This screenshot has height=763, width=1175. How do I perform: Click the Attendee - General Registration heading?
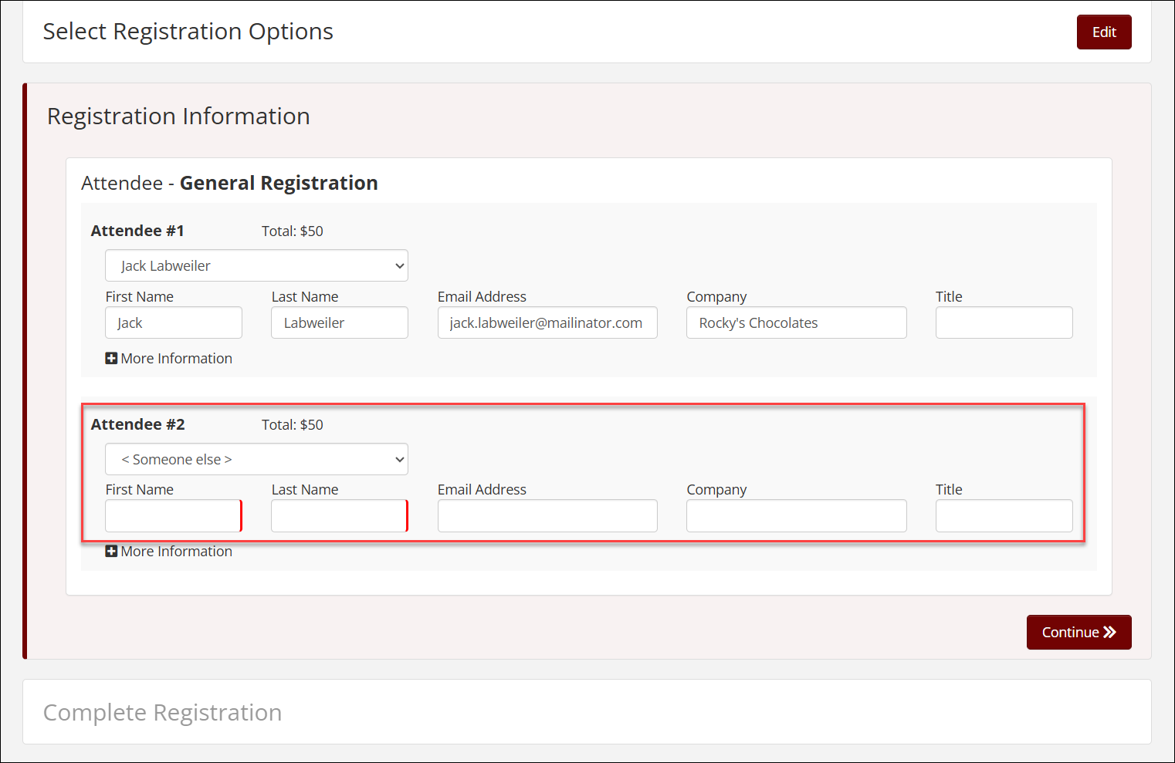(x=229, y=183)
